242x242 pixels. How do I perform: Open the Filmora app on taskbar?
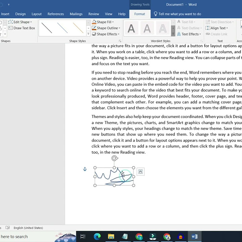(x=153, y=236)
